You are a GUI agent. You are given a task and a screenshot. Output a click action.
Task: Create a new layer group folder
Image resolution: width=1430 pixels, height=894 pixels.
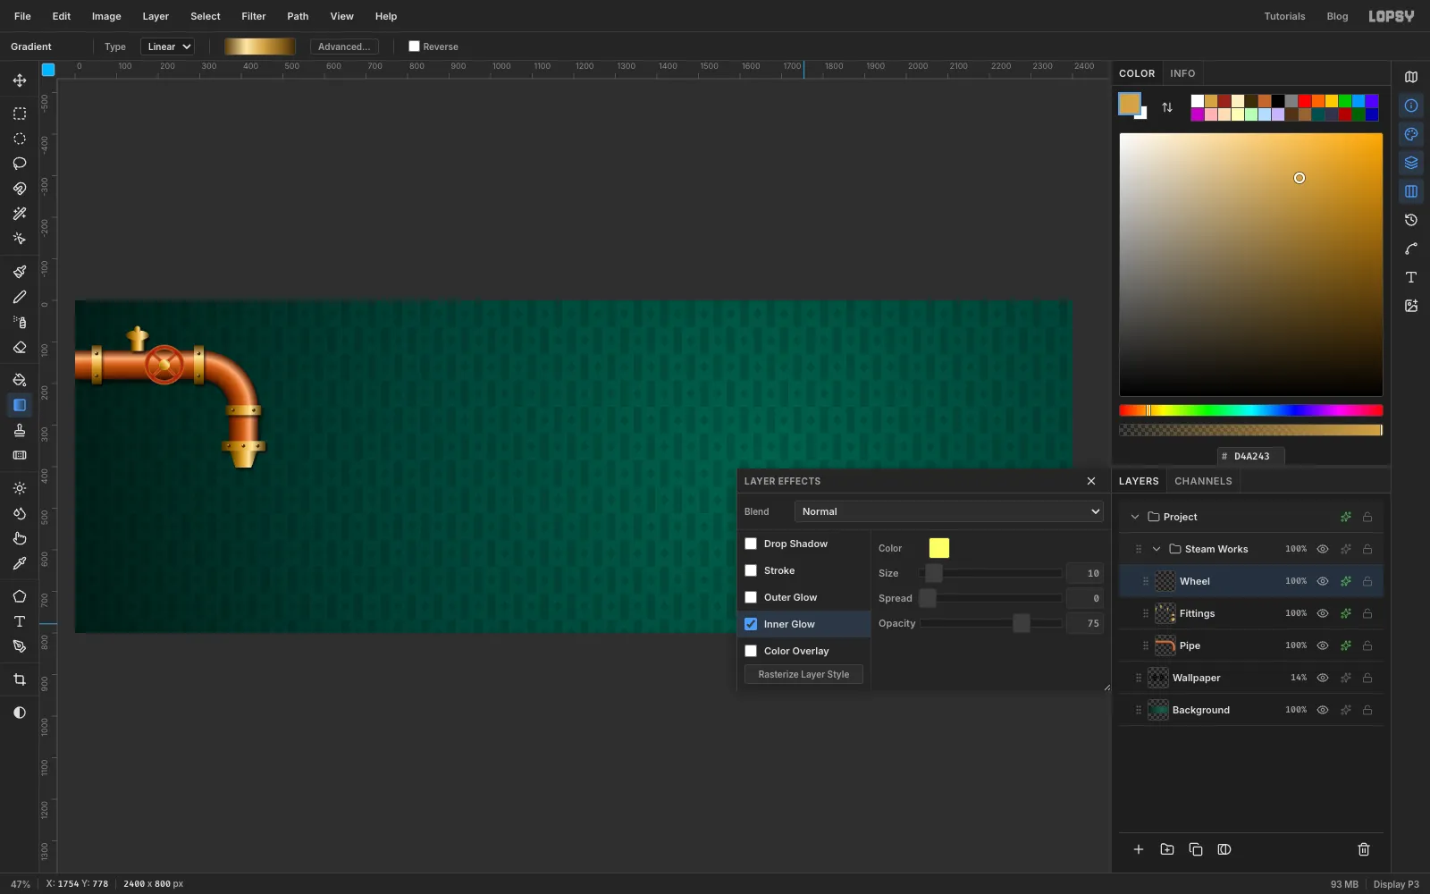(1167, 849)
